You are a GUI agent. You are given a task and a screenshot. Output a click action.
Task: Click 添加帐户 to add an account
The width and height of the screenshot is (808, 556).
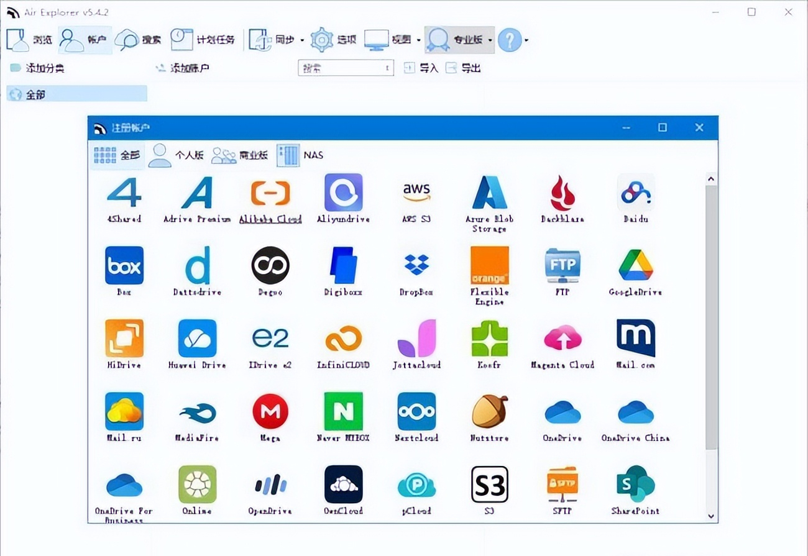pos(182,68)
